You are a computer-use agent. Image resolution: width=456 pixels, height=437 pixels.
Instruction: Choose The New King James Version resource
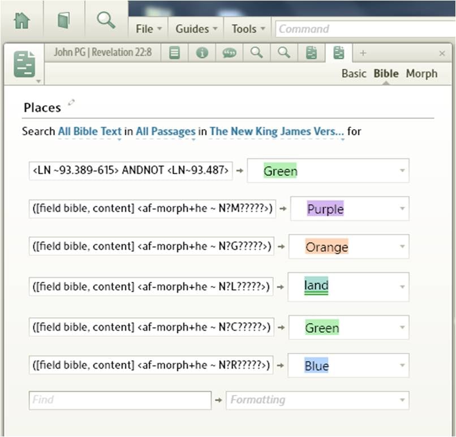tap(277, 131)
